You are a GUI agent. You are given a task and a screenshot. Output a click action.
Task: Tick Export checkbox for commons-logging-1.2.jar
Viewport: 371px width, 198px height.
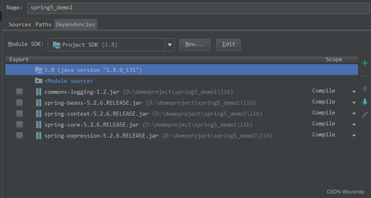click(x=20, y=91)
